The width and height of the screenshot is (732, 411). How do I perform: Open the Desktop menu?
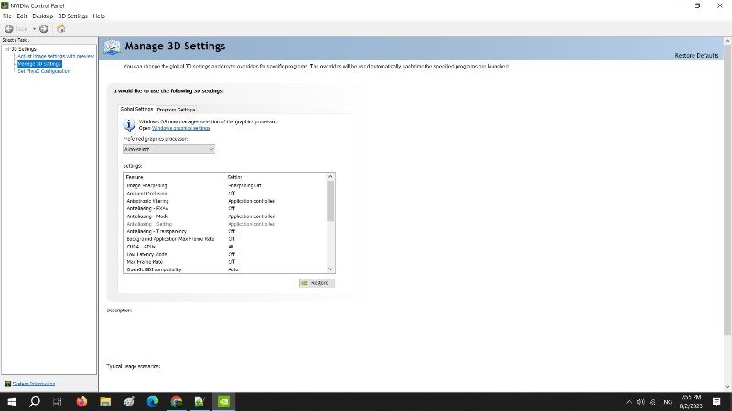point(42,16)
